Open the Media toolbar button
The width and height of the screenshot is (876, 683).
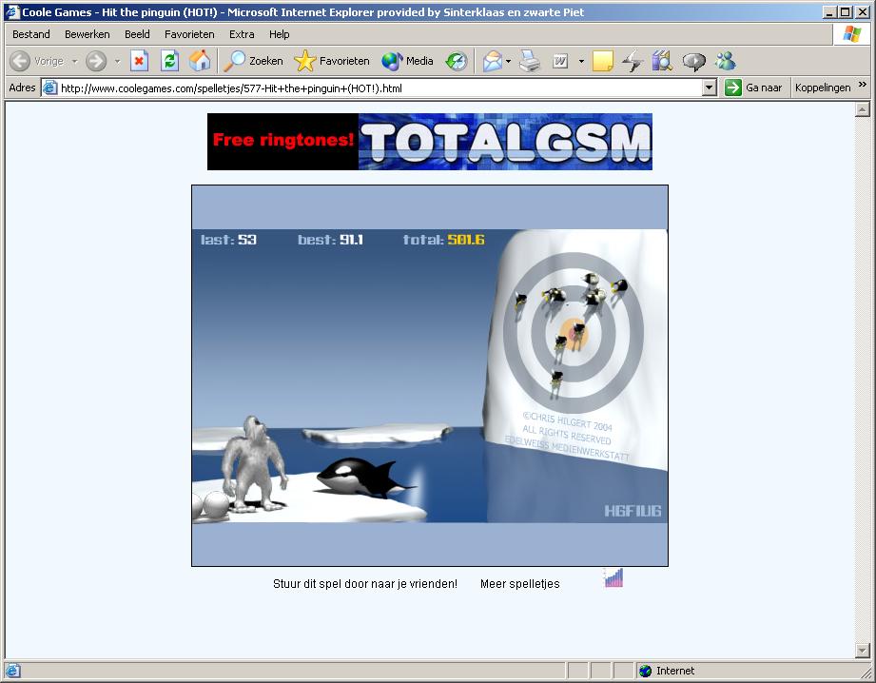(x=407, y=61)
